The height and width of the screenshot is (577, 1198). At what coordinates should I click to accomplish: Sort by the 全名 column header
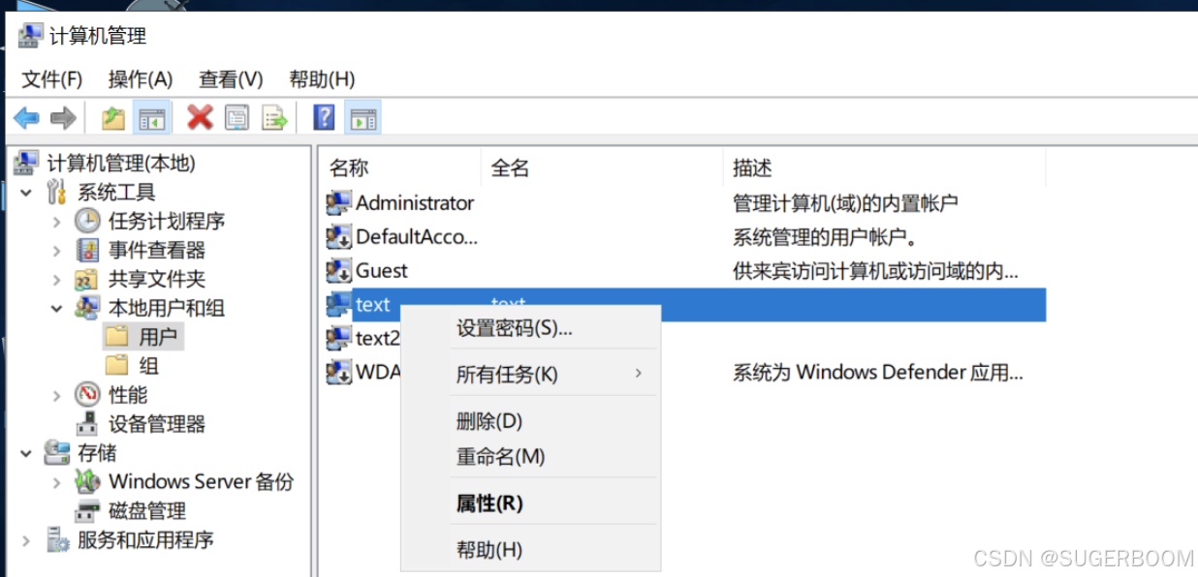(x=602, y=167)
